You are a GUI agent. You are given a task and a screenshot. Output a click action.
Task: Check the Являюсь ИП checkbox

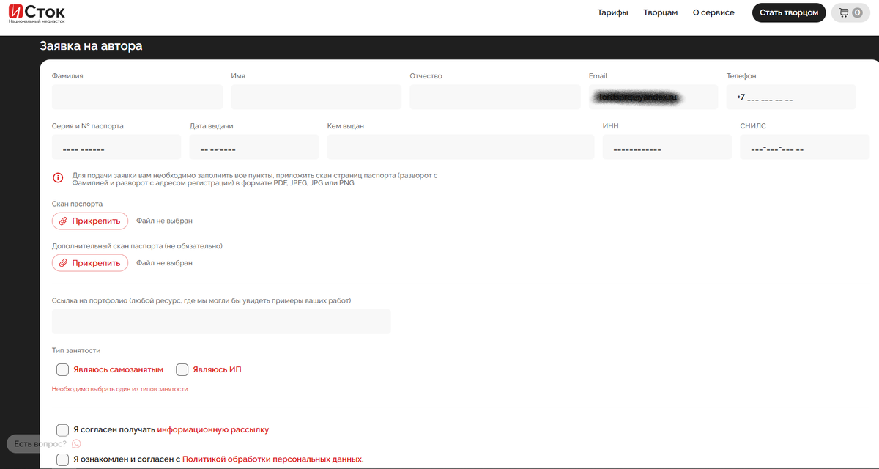[182, 369]
